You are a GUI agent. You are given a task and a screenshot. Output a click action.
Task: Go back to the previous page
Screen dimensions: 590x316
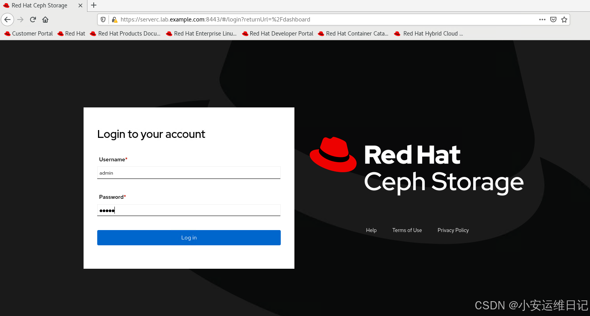coord(7,20)
